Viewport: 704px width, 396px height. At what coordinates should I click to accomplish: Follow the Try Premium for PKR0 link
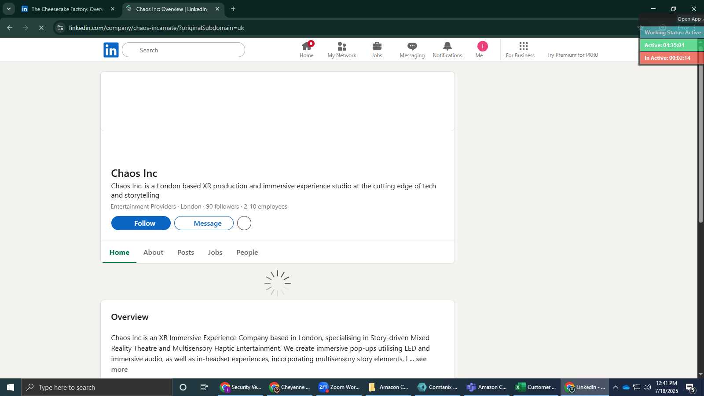(572, 55)
